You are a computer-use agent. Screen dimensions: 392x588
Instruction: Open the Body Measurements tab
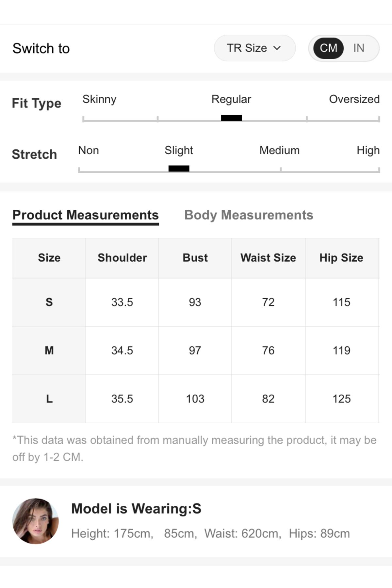point(249,215)
